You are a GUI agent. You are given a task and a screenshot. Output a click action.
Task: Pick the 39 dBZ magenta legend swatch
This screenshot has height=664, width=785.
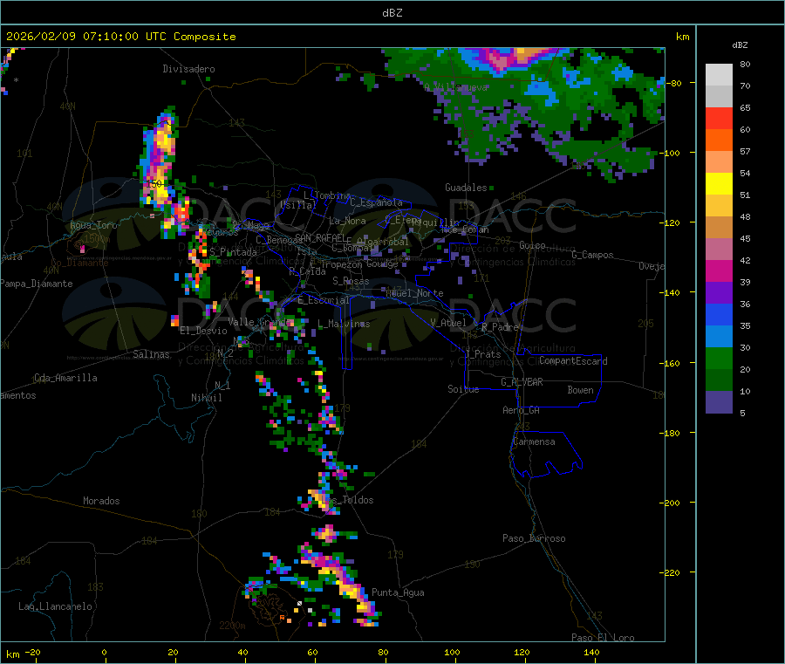[719, 270]
